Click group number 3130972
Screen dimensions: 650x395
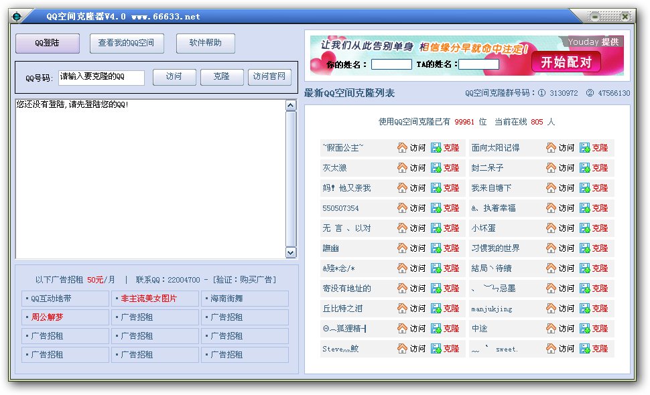point(564,93)
